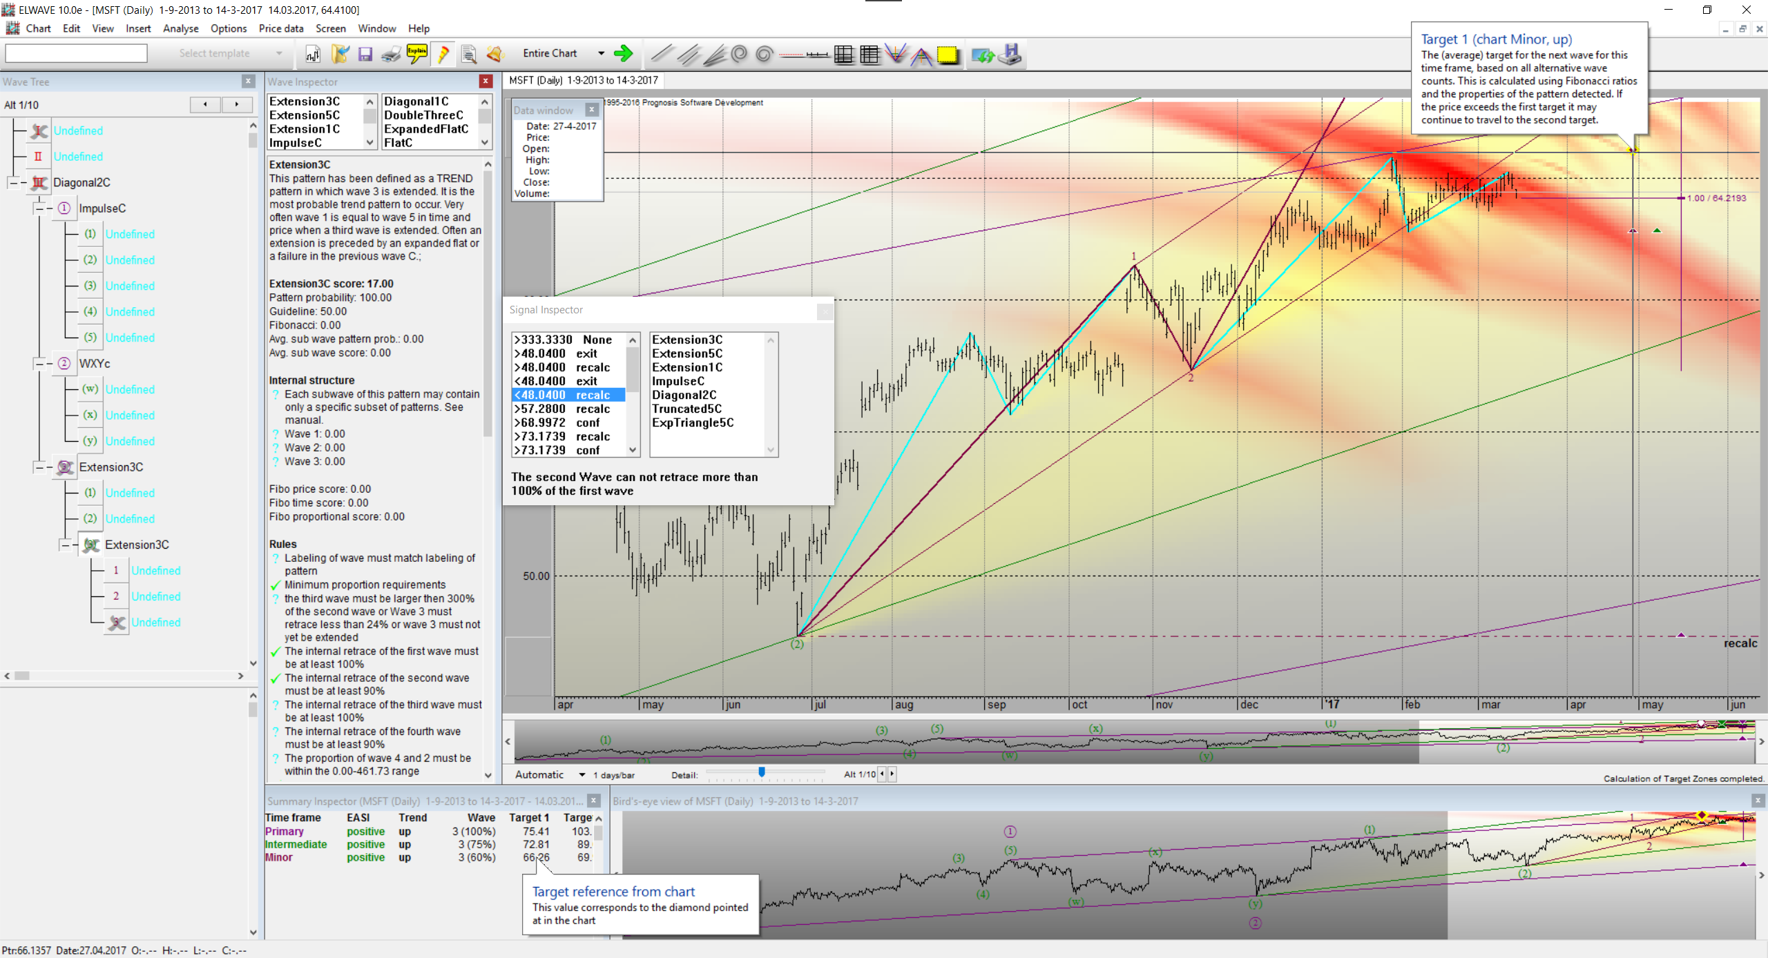
Task: Toggle the highlighted pencil wave tool
Action: point(443,54)
